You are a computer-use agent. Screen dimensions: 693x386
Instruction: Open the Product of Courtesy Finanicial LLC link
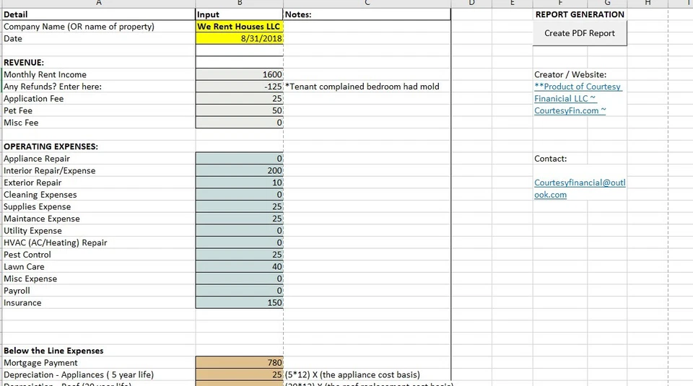point(578,99)
